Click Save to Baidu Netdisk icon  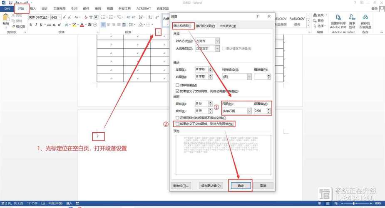365,20
